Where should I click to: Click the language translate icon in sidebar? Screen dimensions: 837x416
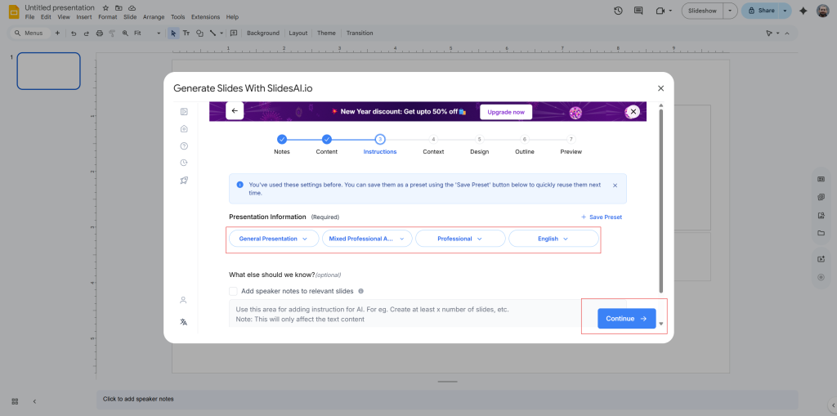click(184, 322)
